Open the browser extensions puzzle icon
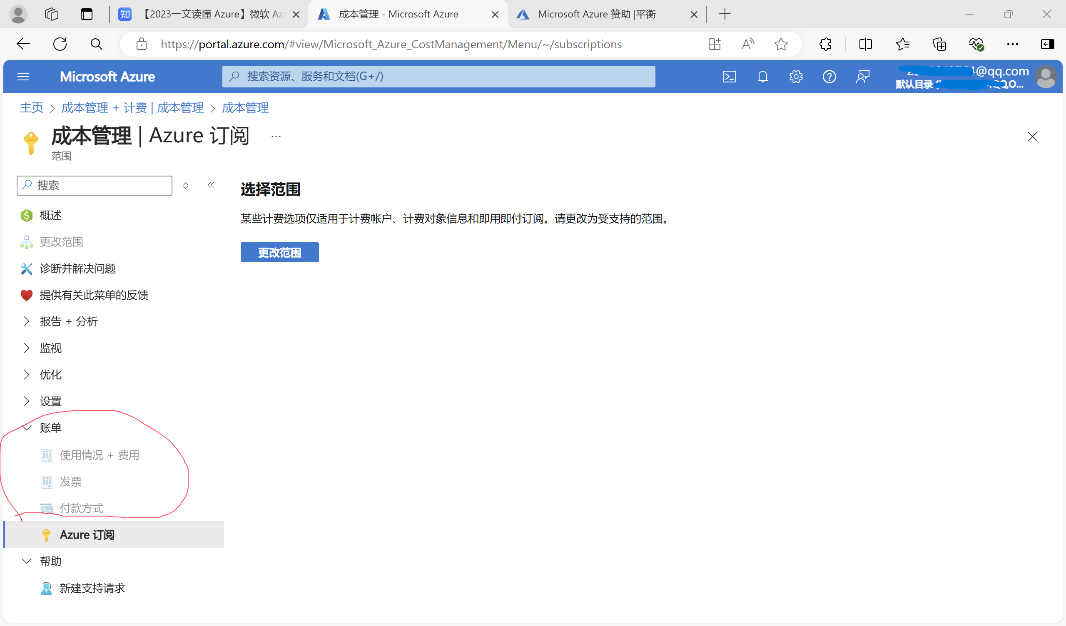The height and width of the screenshot is (626, 1066). click(825, 44)
